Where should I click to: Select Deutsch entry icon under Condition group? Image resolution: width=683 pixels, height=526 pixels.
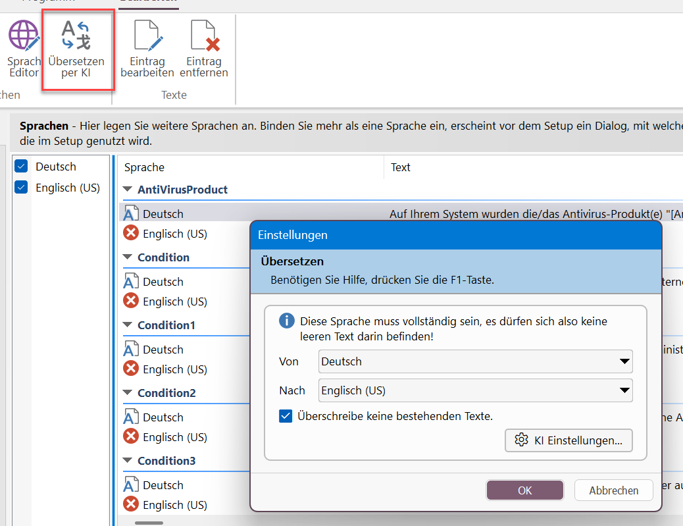click(131, 282)
